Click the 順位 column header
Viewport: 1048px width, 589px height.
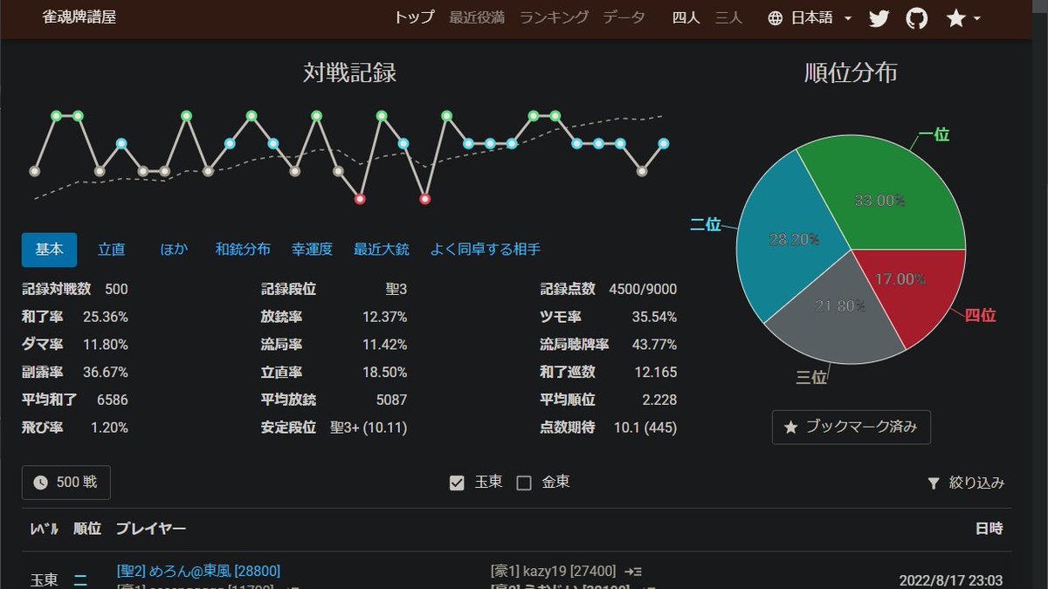click(x=87, y=528)
